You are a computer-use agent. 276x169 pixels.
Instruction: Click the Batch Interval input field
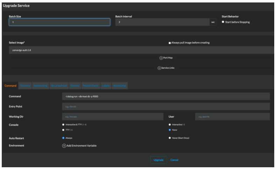click(162, 22)
